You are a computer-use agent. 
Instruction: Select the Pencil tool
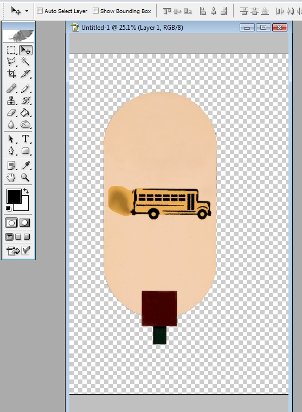(25, 88)
